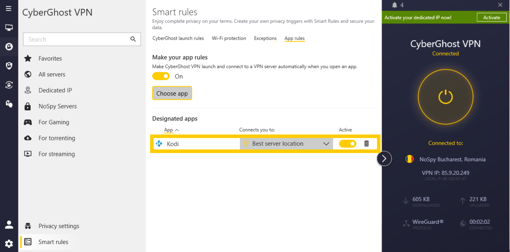Open the settings gear icon

[9, 243]
